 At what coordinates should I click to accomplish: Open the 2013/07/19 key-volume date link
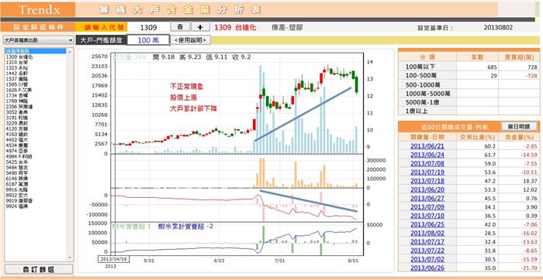pyautogui.click(x=427, y=172)
